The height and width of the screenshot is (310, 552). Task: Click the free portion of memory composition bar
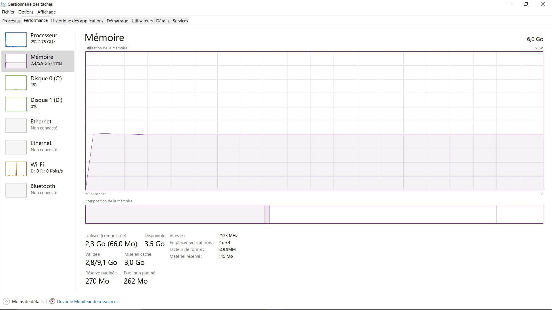pyautogui.click(x=520, y=214)
